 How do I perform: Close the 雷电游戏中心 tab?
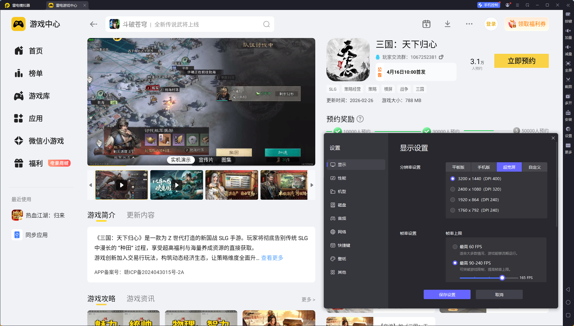click(x=85, y=5)
